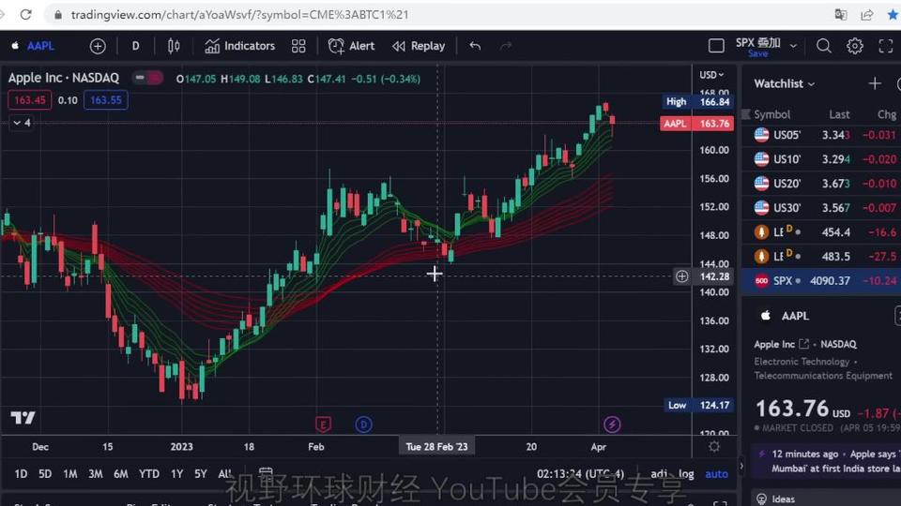Viewport: 901px width, 506px height.
Task: Select SPX row in watchlist
Action: [822, 280]
